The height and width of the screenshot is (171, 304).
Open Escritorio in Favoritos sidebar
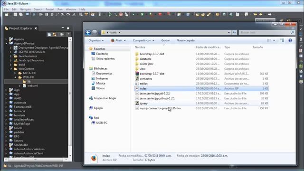(102, 54)
